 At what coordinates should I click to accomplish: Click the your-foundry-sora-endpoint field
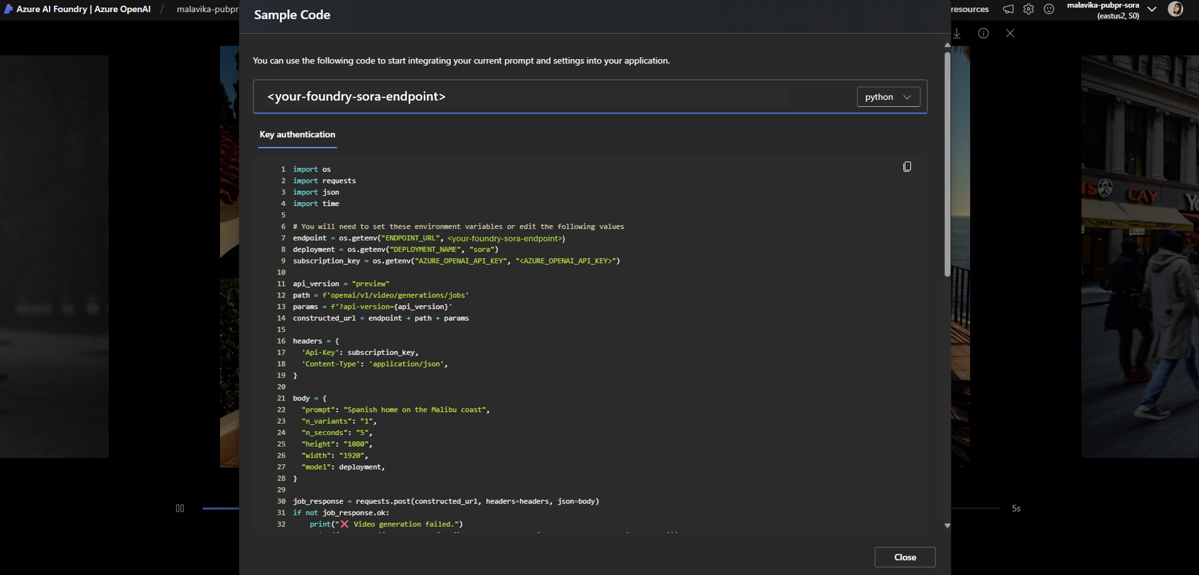coord(553,97)
